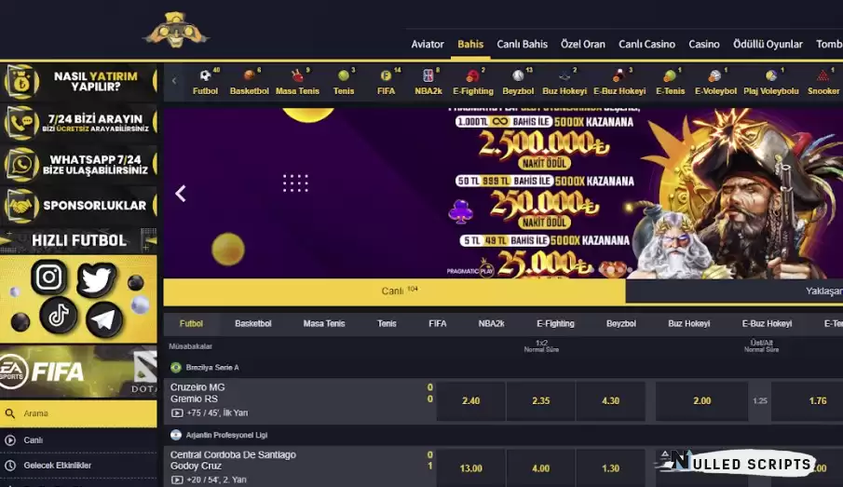Select the Masa Tenis category tab
843x487 pixels.
pos(323,324)
